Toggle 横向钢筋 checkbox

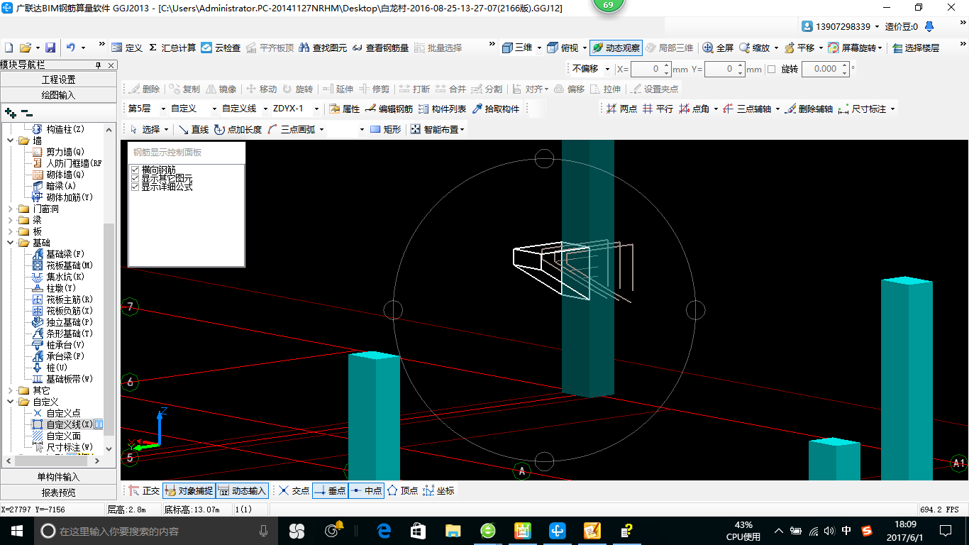click(135, 170)
